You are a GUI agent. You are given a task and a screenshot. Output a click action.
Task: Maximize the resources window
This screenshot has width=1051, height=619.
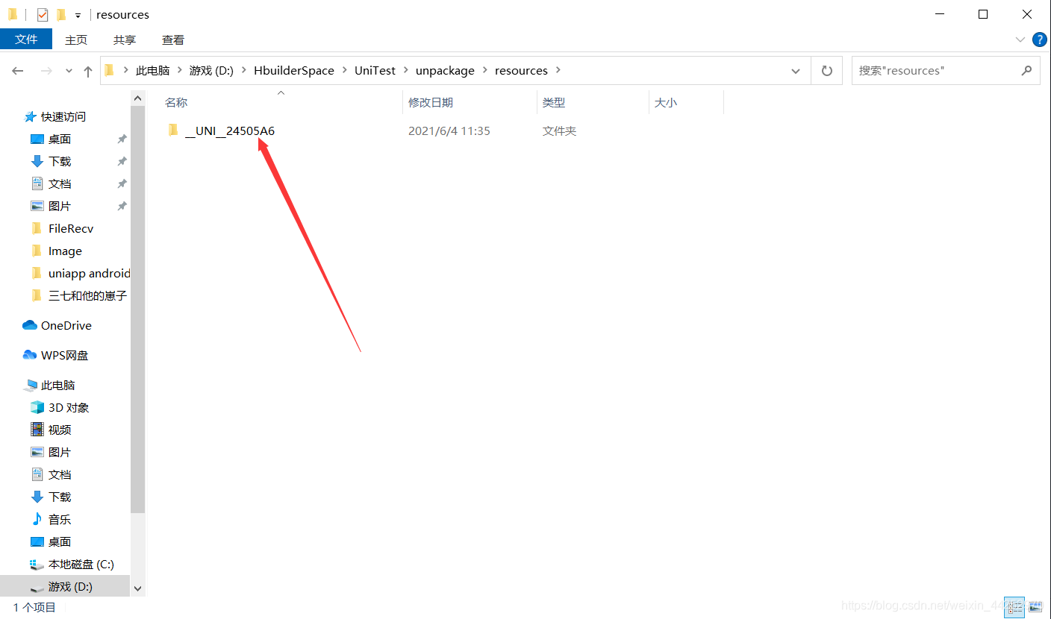click(x=983, y=14)
